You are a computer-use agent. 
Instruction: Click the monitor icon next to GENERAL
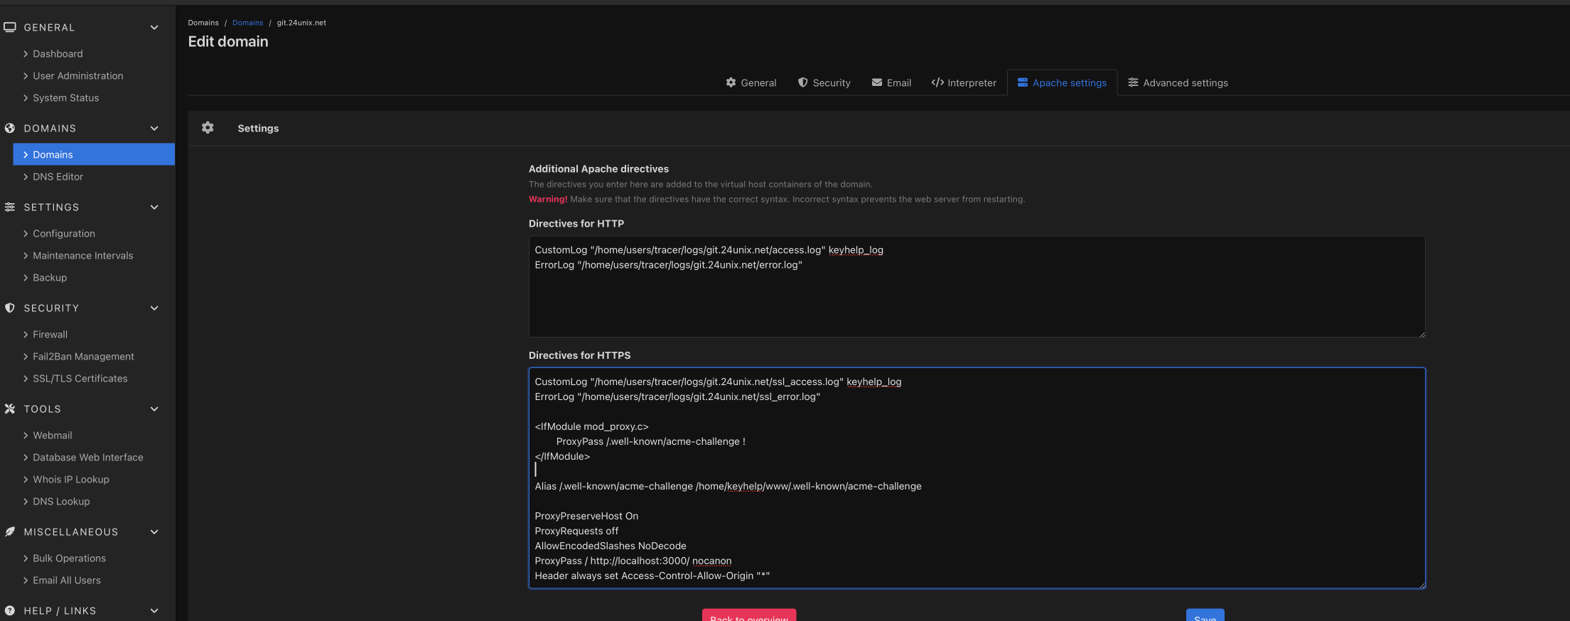click(x=10, y=28)
